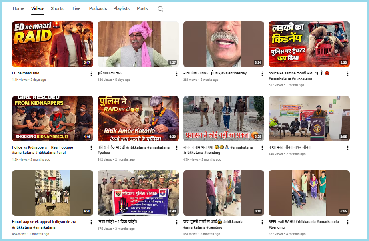Screen dimensions: 369x241
Task: Click the channel search magnifier icon
Action: tap(160, 9)
